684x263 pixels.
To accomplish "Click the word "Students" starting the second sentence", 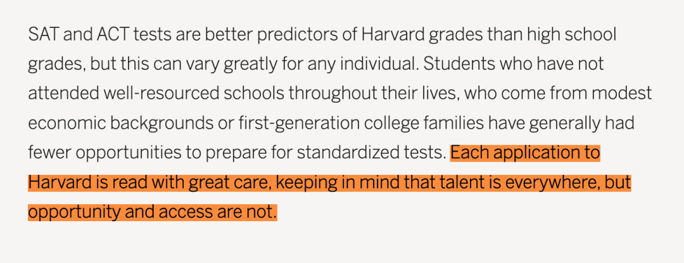I will 458,64.
